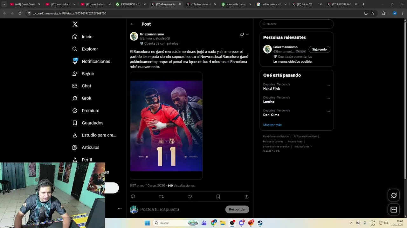Open the Chrome profile avatar
This screenshot has height=228, width=407.
395,13
